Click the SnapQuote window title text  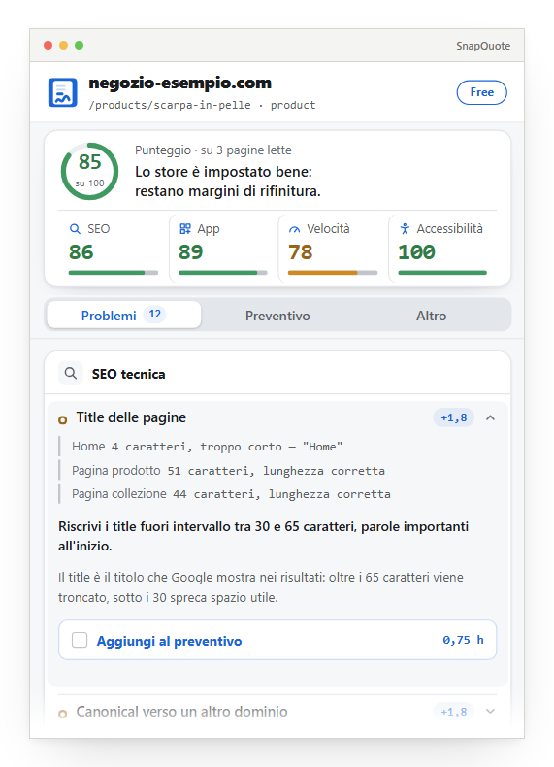point(483,46)
